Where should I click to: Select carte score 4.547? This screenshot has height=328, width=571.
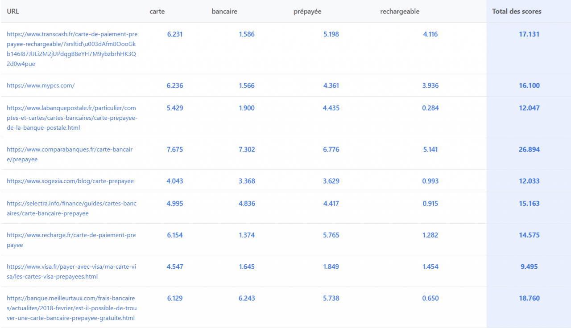click(175, 266)
